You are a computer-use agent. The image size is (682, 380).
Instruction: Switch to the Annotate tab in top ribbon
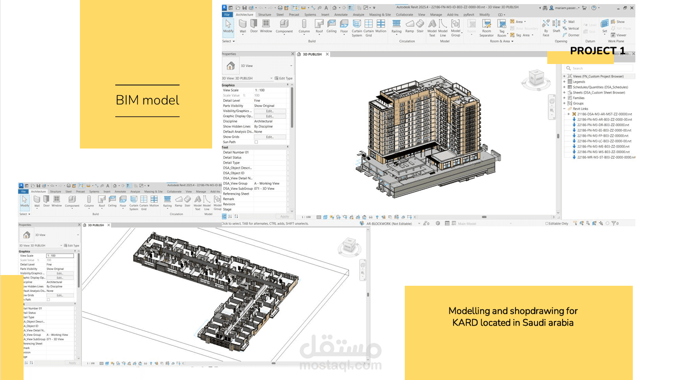[341, 14]
